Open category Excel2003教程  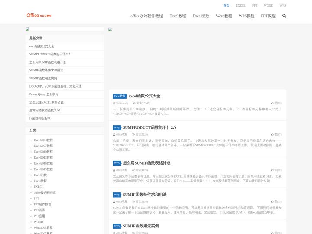coord(43,140)
